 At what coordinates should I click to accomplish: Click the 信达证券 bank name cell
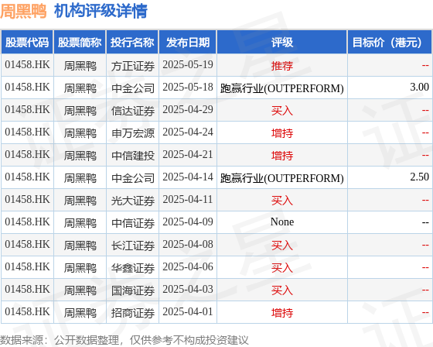[132, 111]
